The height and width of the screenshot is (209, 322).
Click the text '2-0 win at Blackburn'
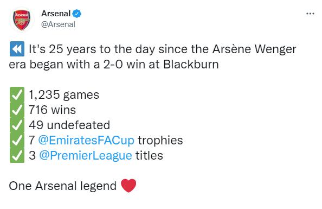click(161, 65)
